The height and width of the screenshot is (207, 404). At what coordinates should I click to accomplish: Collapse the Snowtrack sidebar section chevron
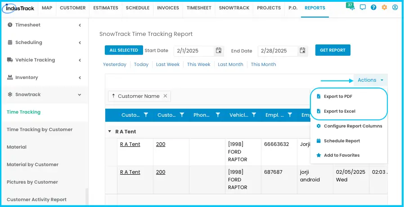tap(80, 95)
